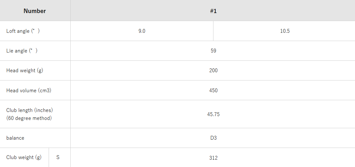The image size is (355, 167).
Task: Select the 'Club length (inches)' text
Action: [30, 110]
